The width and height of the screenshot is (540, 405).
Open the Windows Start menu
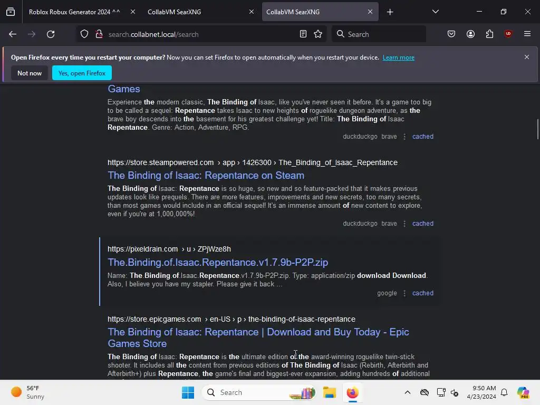(x=188, y=392)
